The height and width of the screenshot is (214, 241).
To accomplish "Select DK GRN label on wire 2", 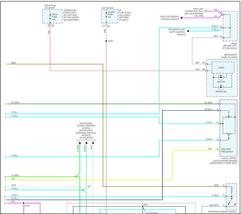I will click(x=15, y=102).
